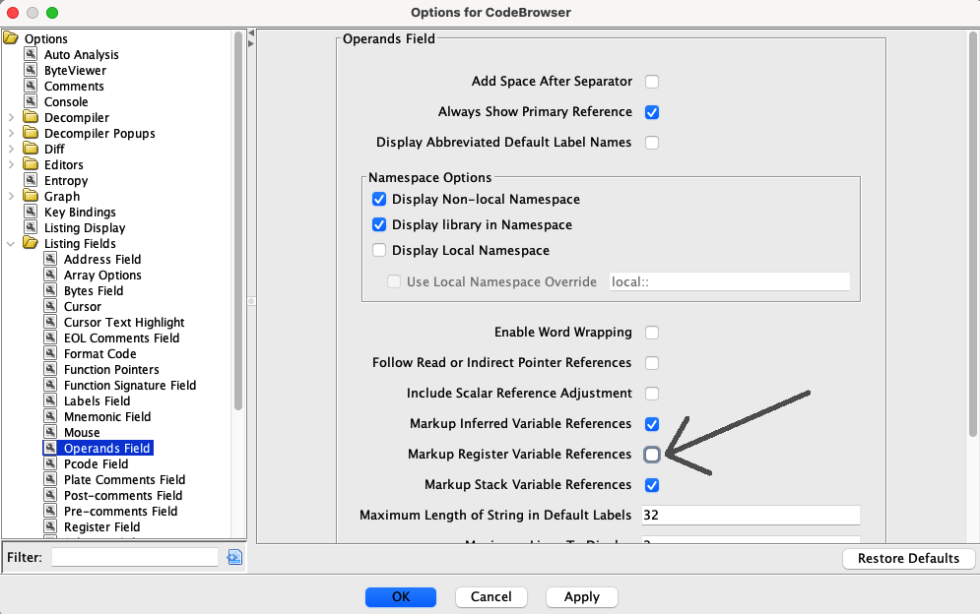The height and width of the screenshot is (614, 980).
Task: Open the Cursor Text Highlight options
Action: point(124,323)
